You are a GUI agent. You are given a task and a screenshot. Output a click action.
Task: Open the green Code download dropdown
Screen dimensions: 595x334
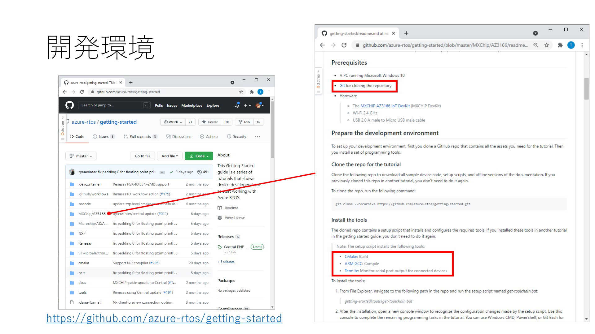point(199,156)
